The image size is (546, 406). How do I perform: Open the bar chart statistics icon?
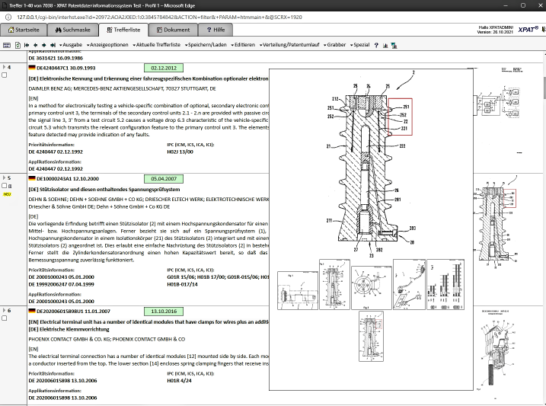coord(385,45)
